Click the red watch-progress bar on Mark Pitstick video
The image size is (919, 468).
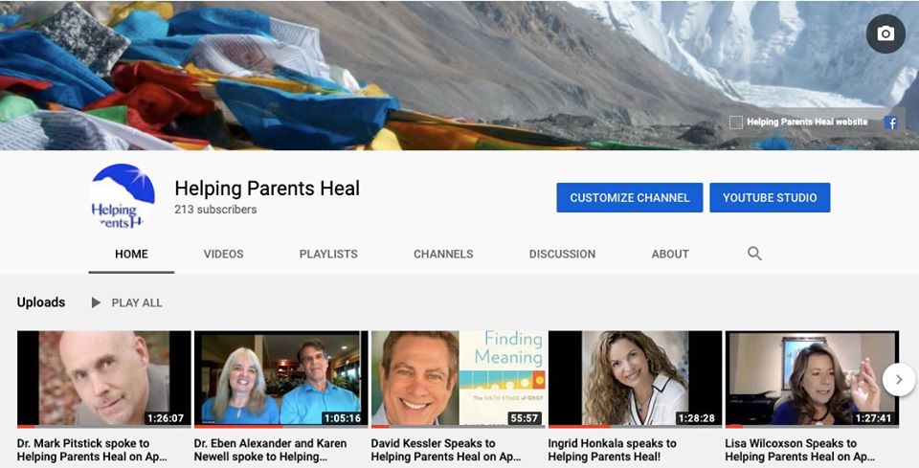coord(27,427)
